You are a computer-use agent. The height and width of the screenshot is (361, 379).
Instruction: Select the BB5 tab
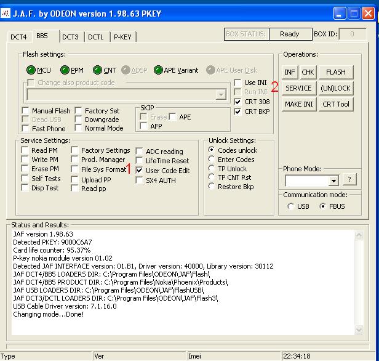(x=42, y=36)
